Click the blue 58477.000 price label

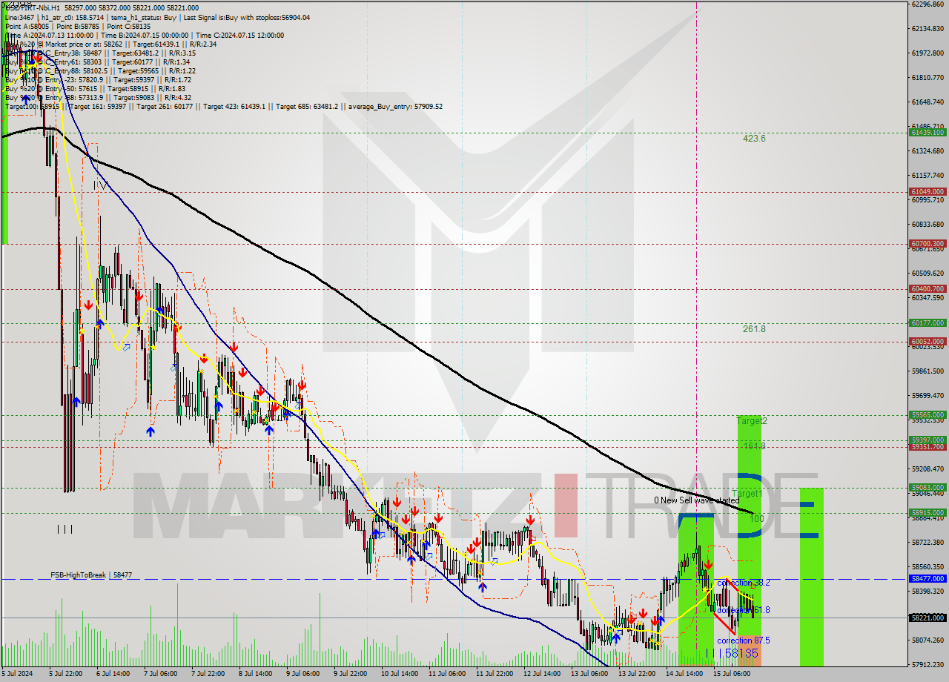point(927,578)
